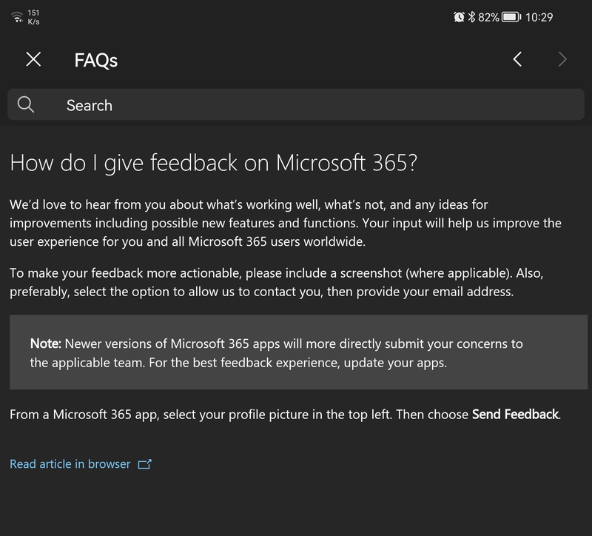Click the right navigation chevron
Screen dimensions: 592x536
(562, 60)
